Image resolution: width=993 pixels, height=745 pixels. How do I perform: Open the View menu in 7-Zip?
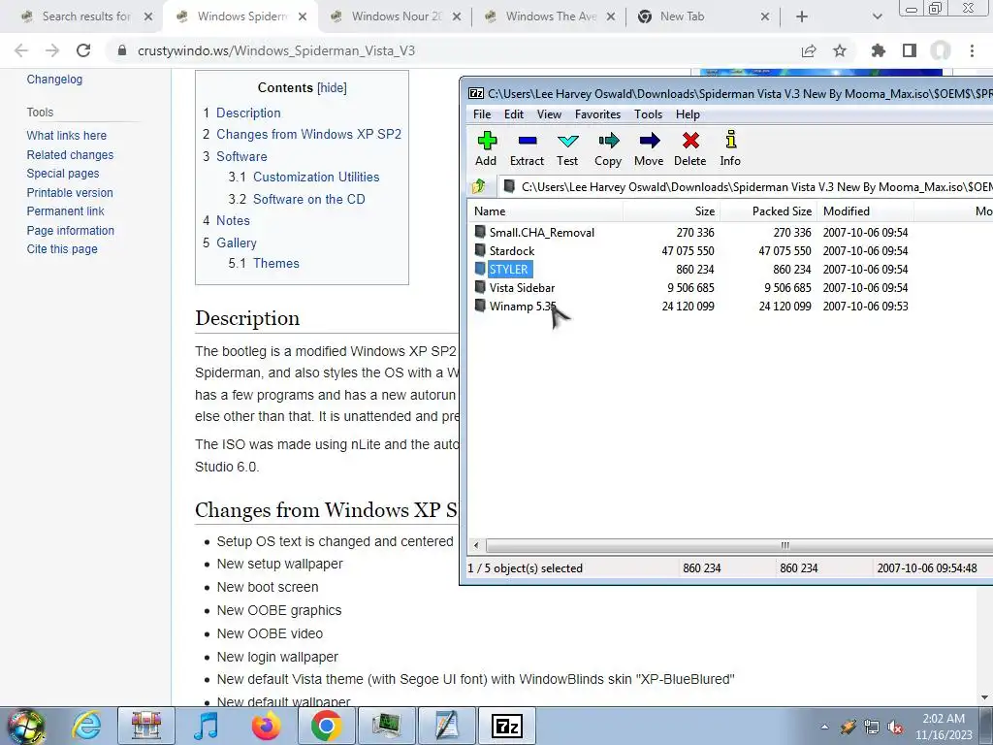[549, 114]
